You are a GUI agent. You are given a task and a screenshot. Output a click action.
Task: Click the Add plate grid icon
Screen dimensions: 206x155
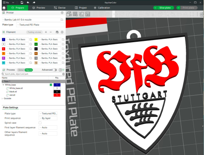(x=75, y=14)
